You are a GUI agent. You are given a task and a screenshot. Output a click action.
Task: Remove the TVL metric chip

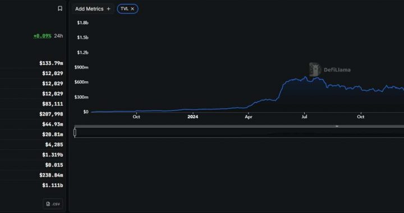(132, 9)
